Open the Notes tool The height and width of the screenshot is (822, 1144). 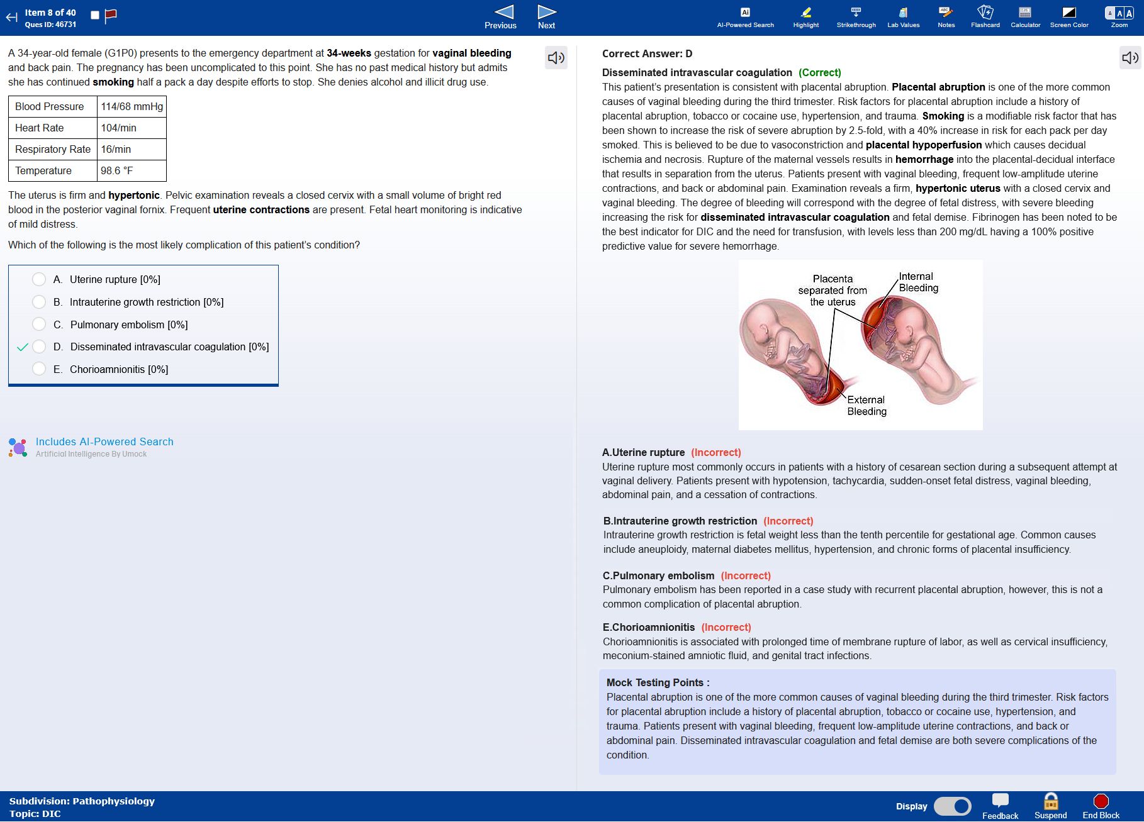(946, 18)
